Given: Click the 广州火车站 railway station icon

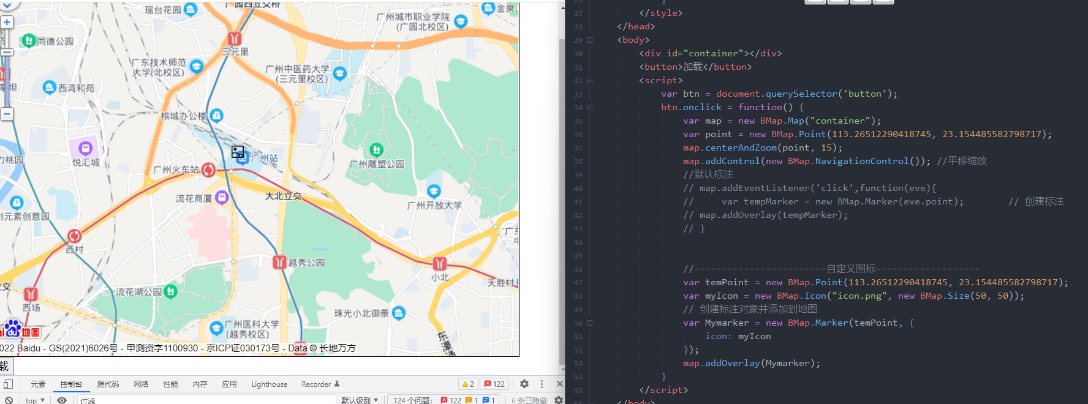Looking at the screenshot, I should (209, 170).
